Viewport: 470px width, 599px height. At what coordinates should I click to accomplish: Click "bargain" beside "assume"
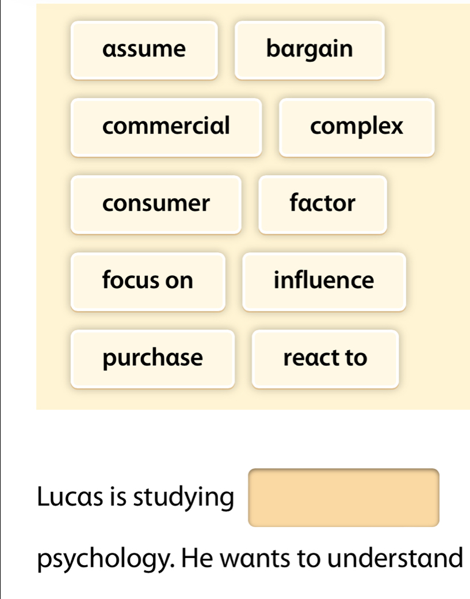click(309, 50)
